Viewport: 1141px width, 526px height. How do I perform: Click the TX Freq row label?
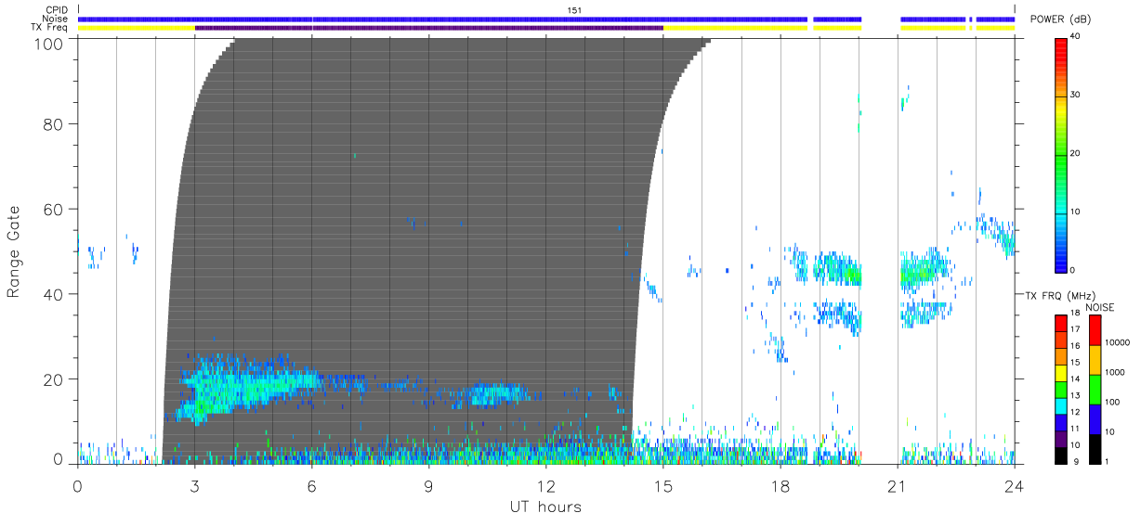(x=50, y=28)
